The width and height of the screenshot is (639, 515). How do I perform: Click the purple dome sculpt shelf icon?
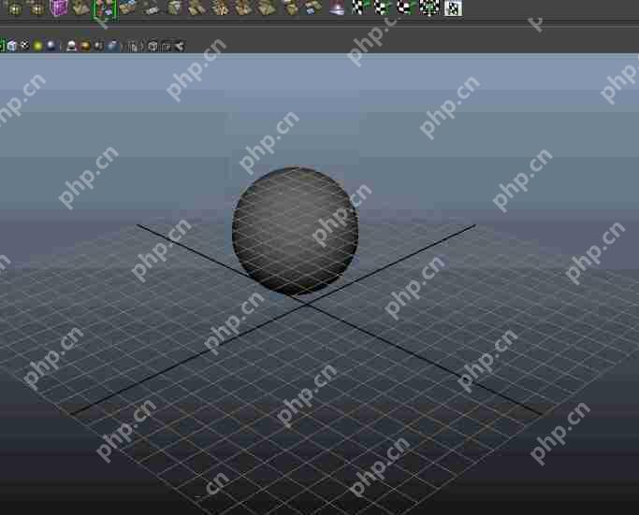[x=337, y=7]
